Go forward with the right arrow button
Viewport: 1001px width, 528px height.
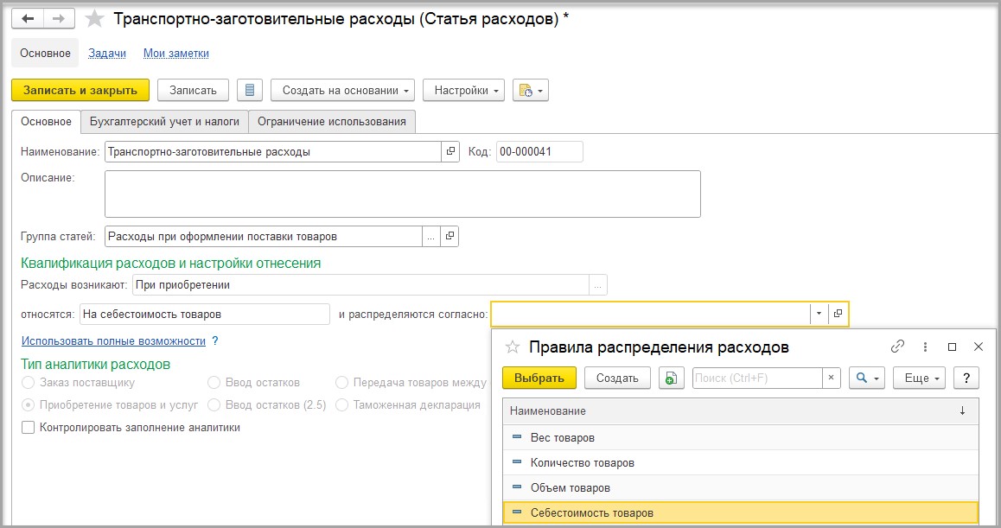(x=59, y=18)
